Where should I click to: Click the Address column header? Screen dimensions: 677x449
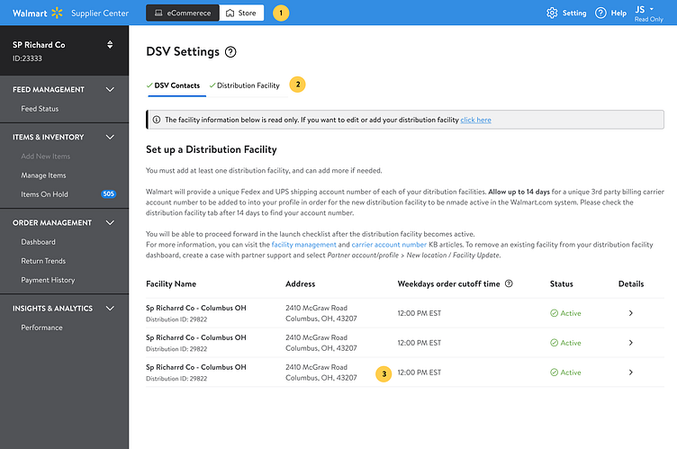coord(300,283)
